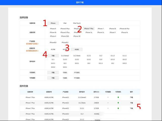Select device model A1786
The width and height of the screenshot is (162, 121).
[x=53, y=49]
